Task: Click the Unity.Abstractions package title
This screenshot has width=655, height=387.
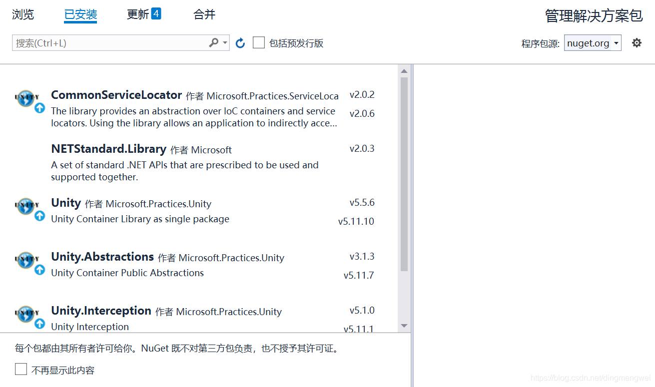Action: pos(102,257)
